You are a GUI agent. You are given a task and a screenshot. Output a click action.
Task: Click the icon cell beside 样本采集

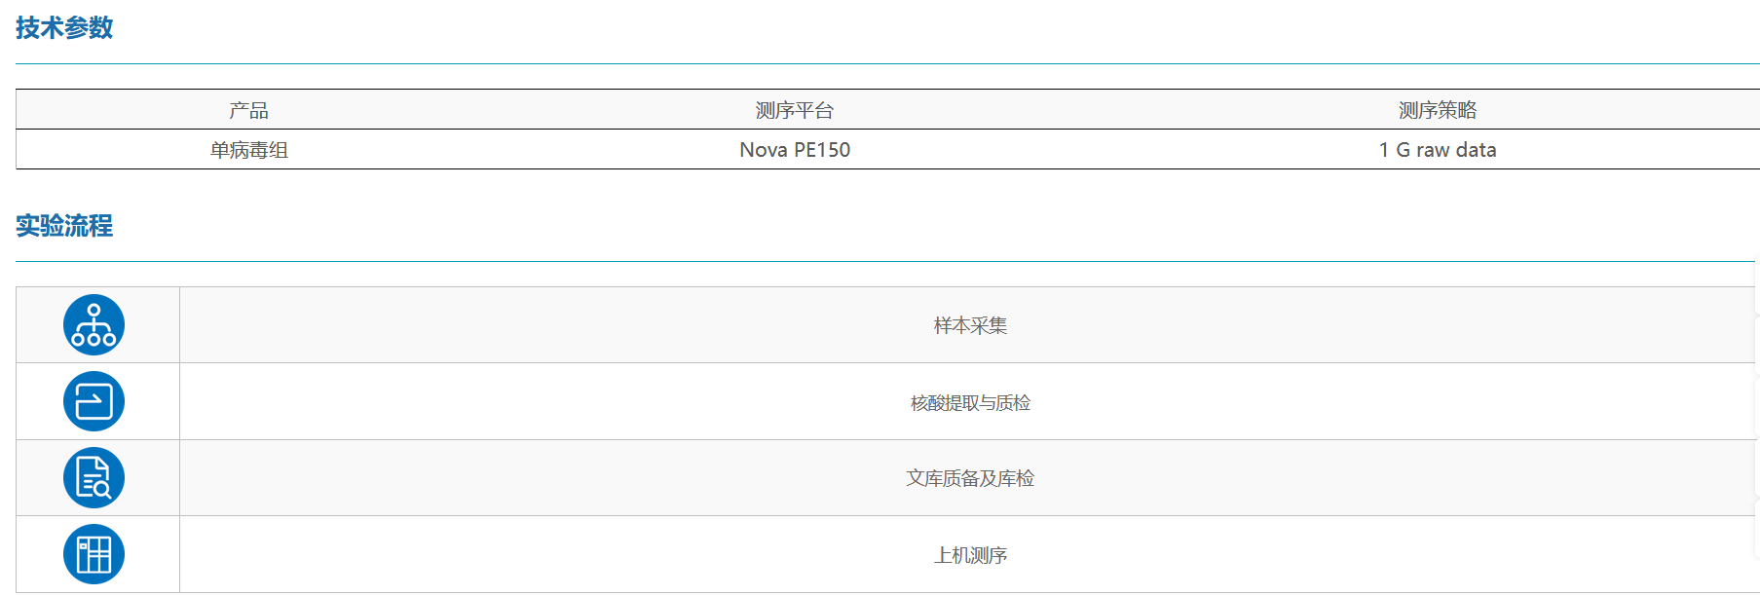(97, 325)
